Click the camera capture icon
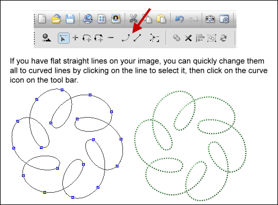Screen dimensions: 278x205 (210, 19)
